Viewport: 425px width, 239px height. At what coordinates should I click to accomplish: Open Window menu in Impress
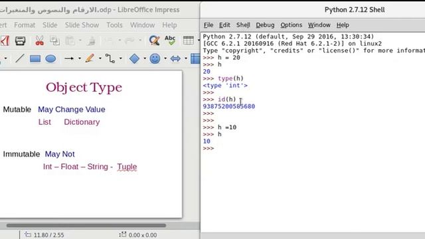tap(142, 25)
